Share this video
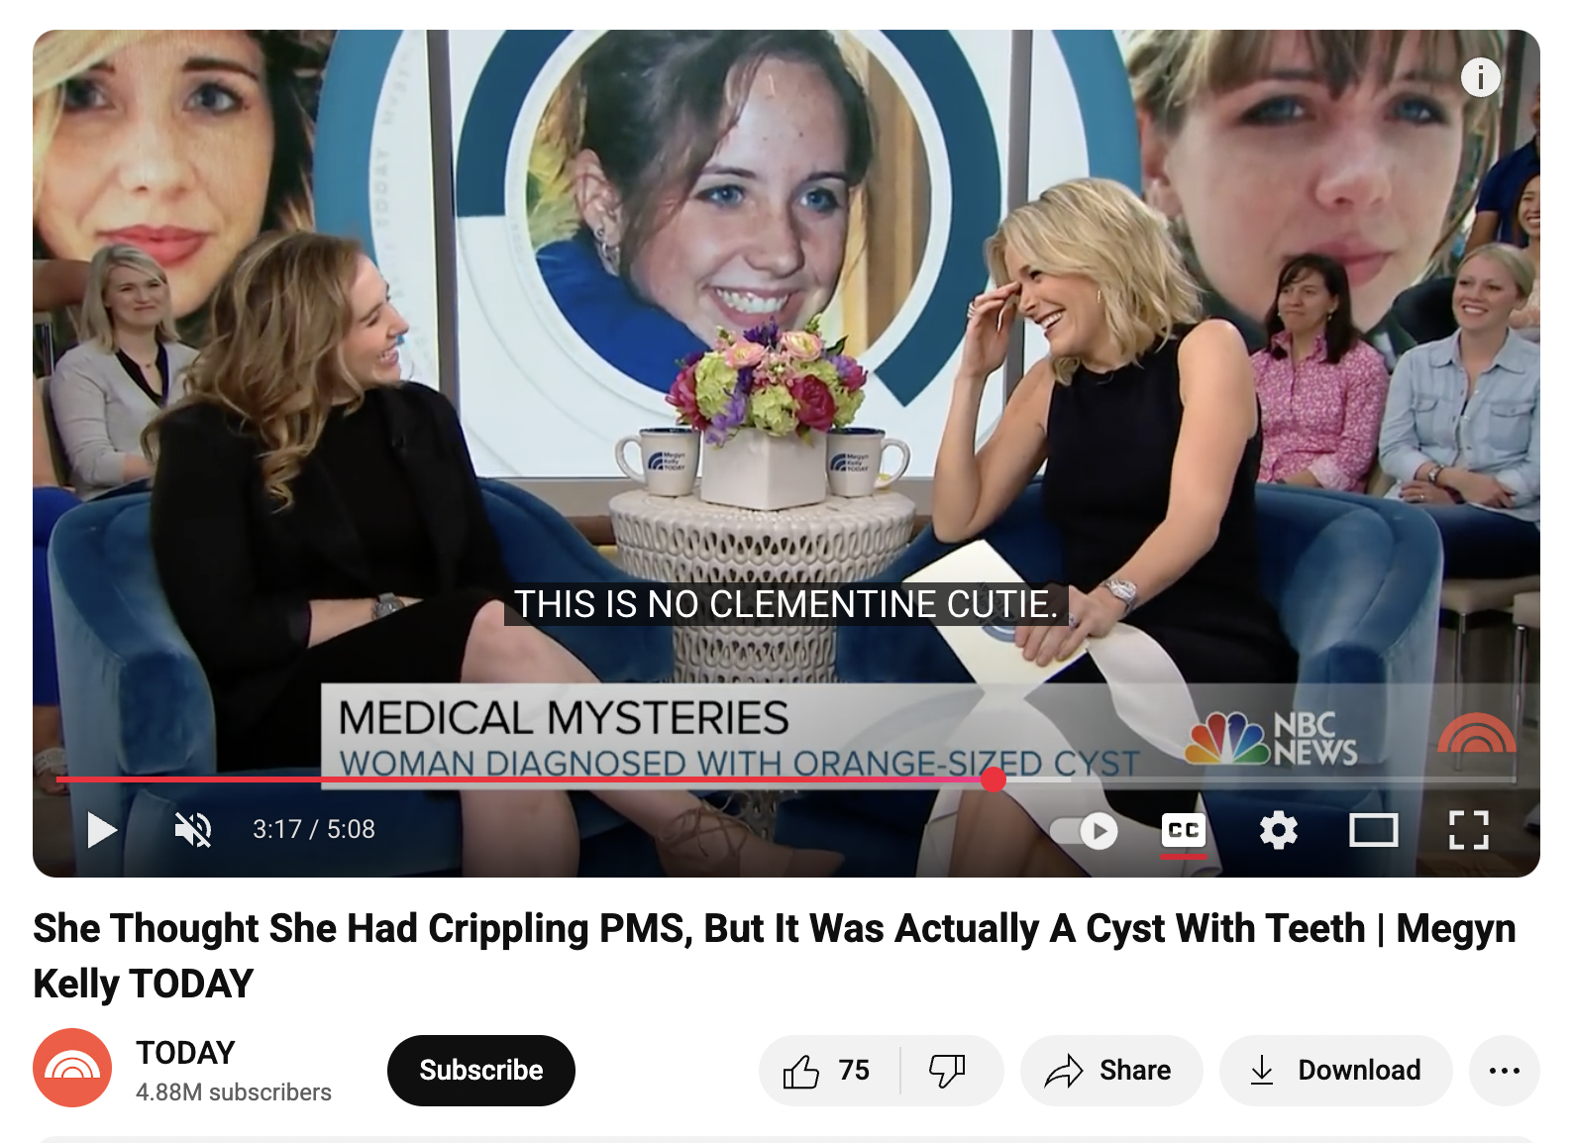Screen dimensions: 1573x1143 1111,1070
